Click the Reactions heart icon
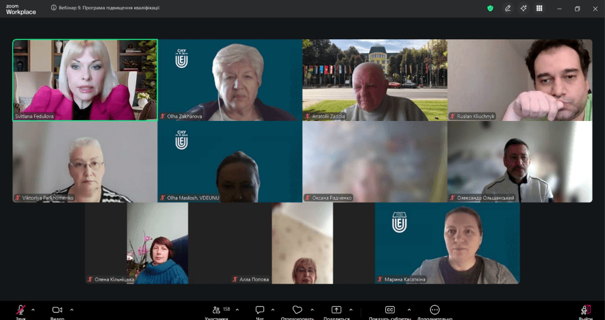 tap(297, 310)
